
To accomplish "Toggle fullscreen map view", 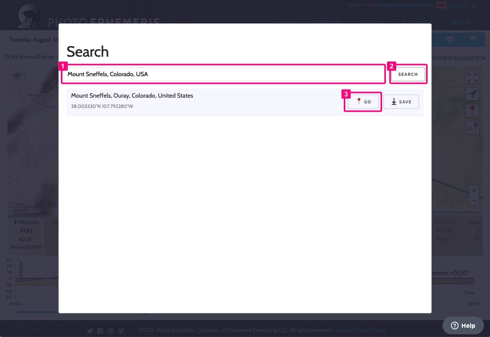I will coord(472,77).
